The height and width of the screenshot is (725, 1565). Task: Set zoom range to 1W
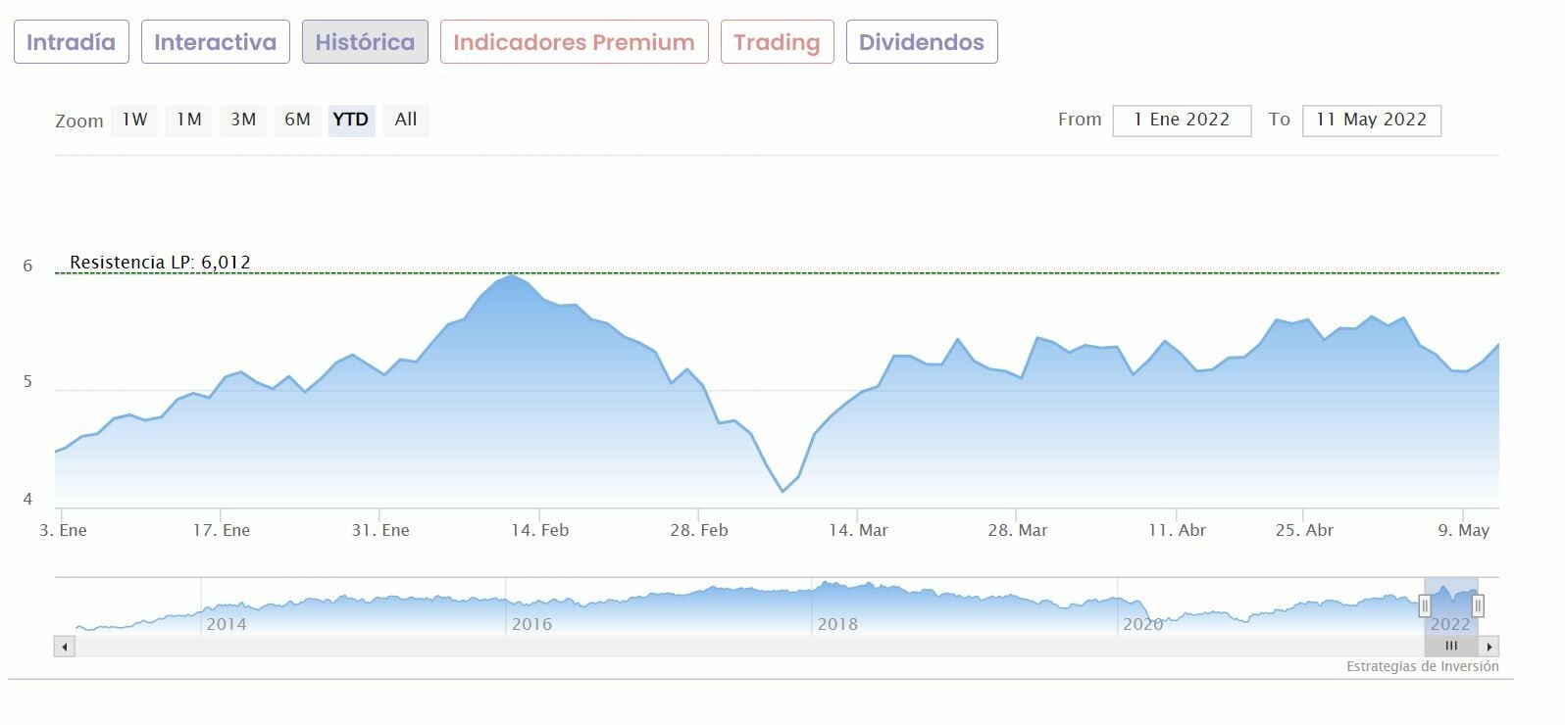134,120
